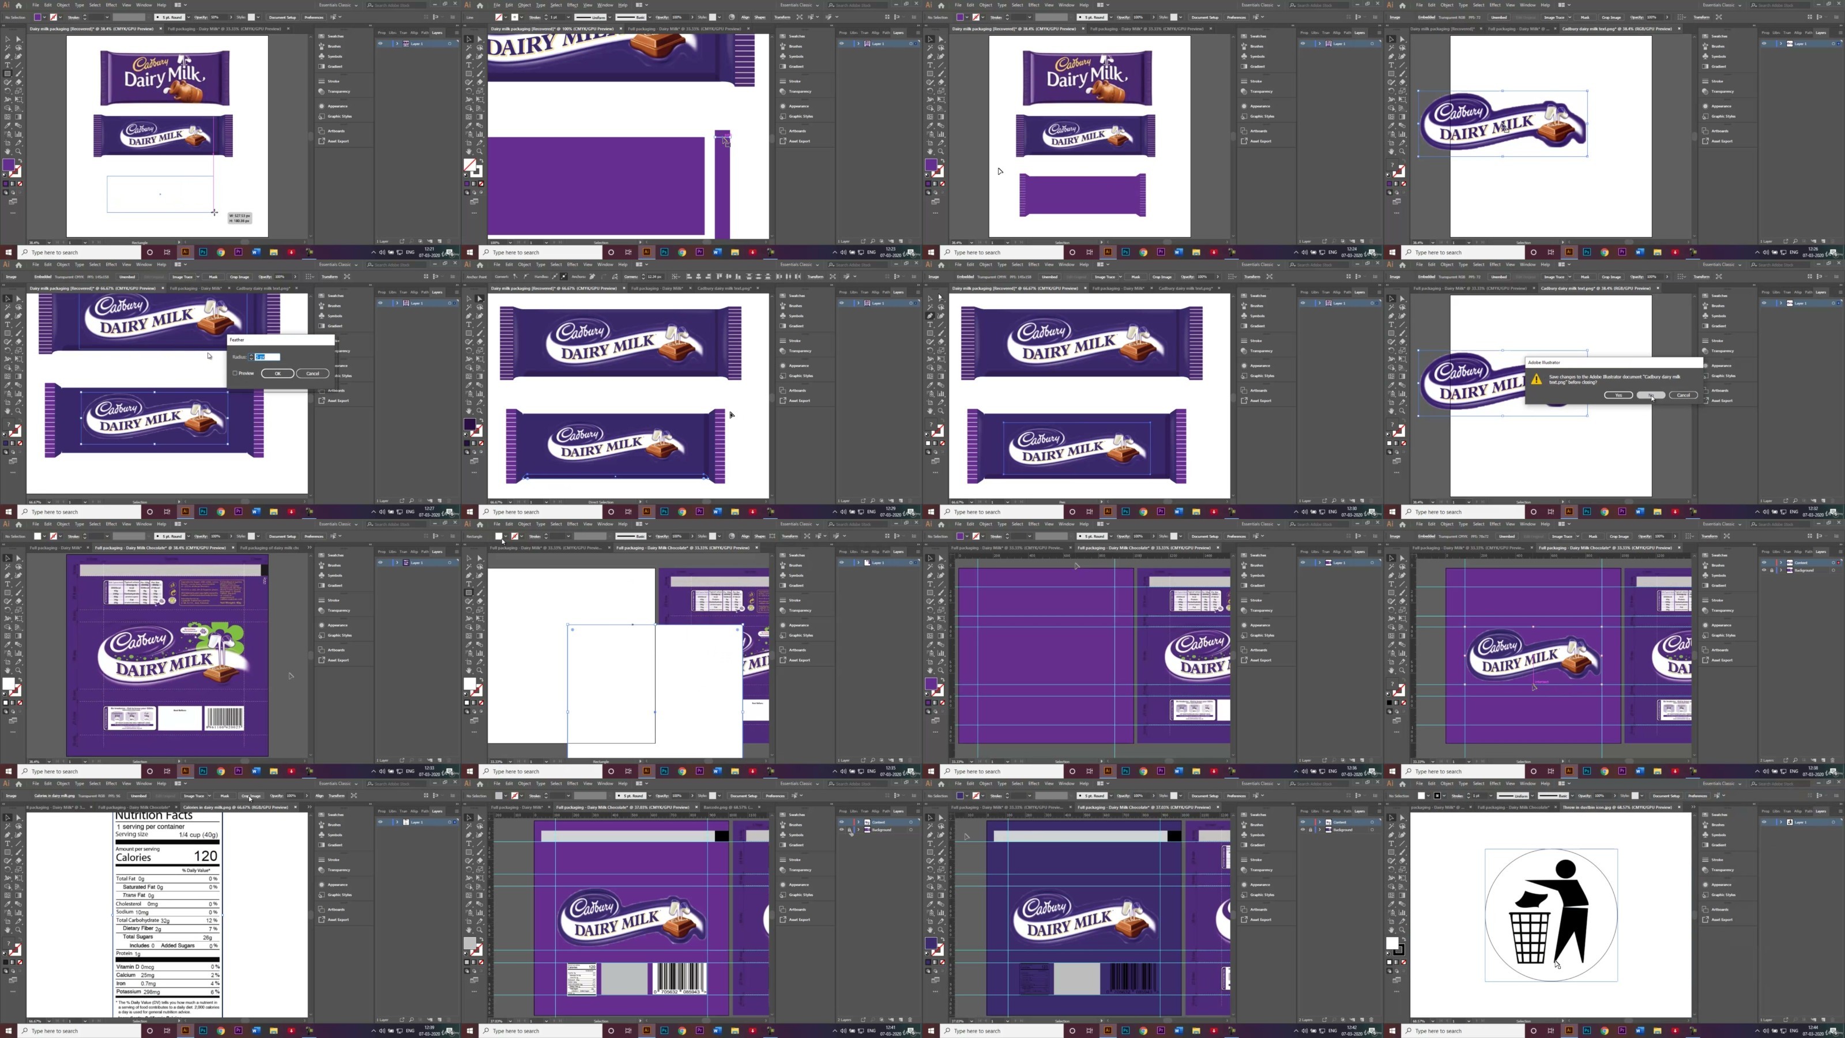Select Hand tool in the Feather dialog window

click(x=8, y=411)
